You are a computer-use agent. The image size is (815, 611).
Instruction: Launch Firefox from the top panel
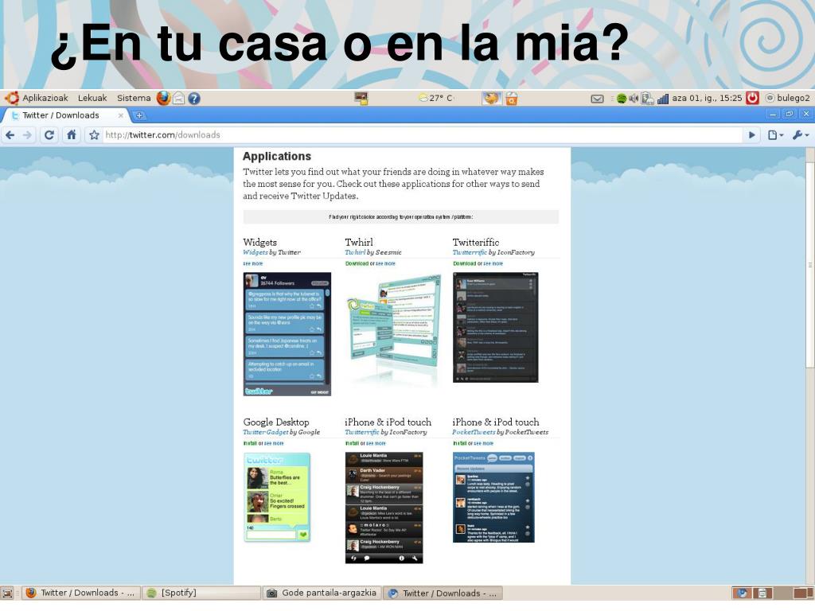tap(163, 98)
